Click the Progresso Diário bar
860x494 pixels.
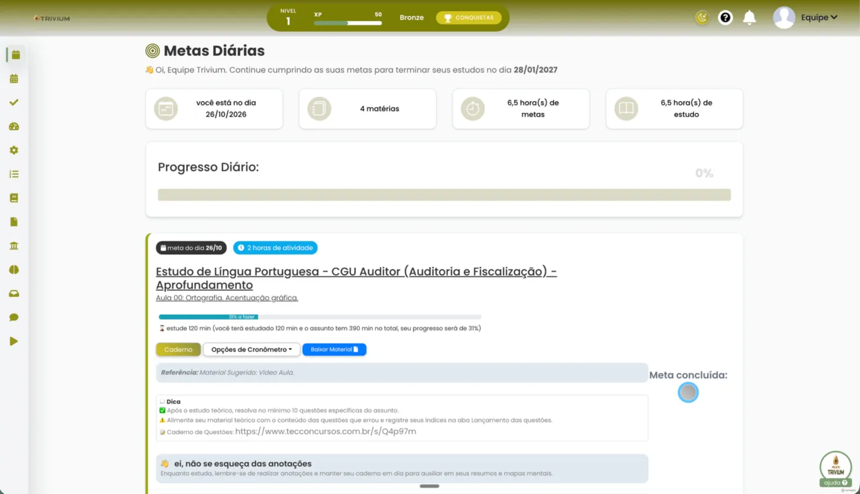coord(444,195)
